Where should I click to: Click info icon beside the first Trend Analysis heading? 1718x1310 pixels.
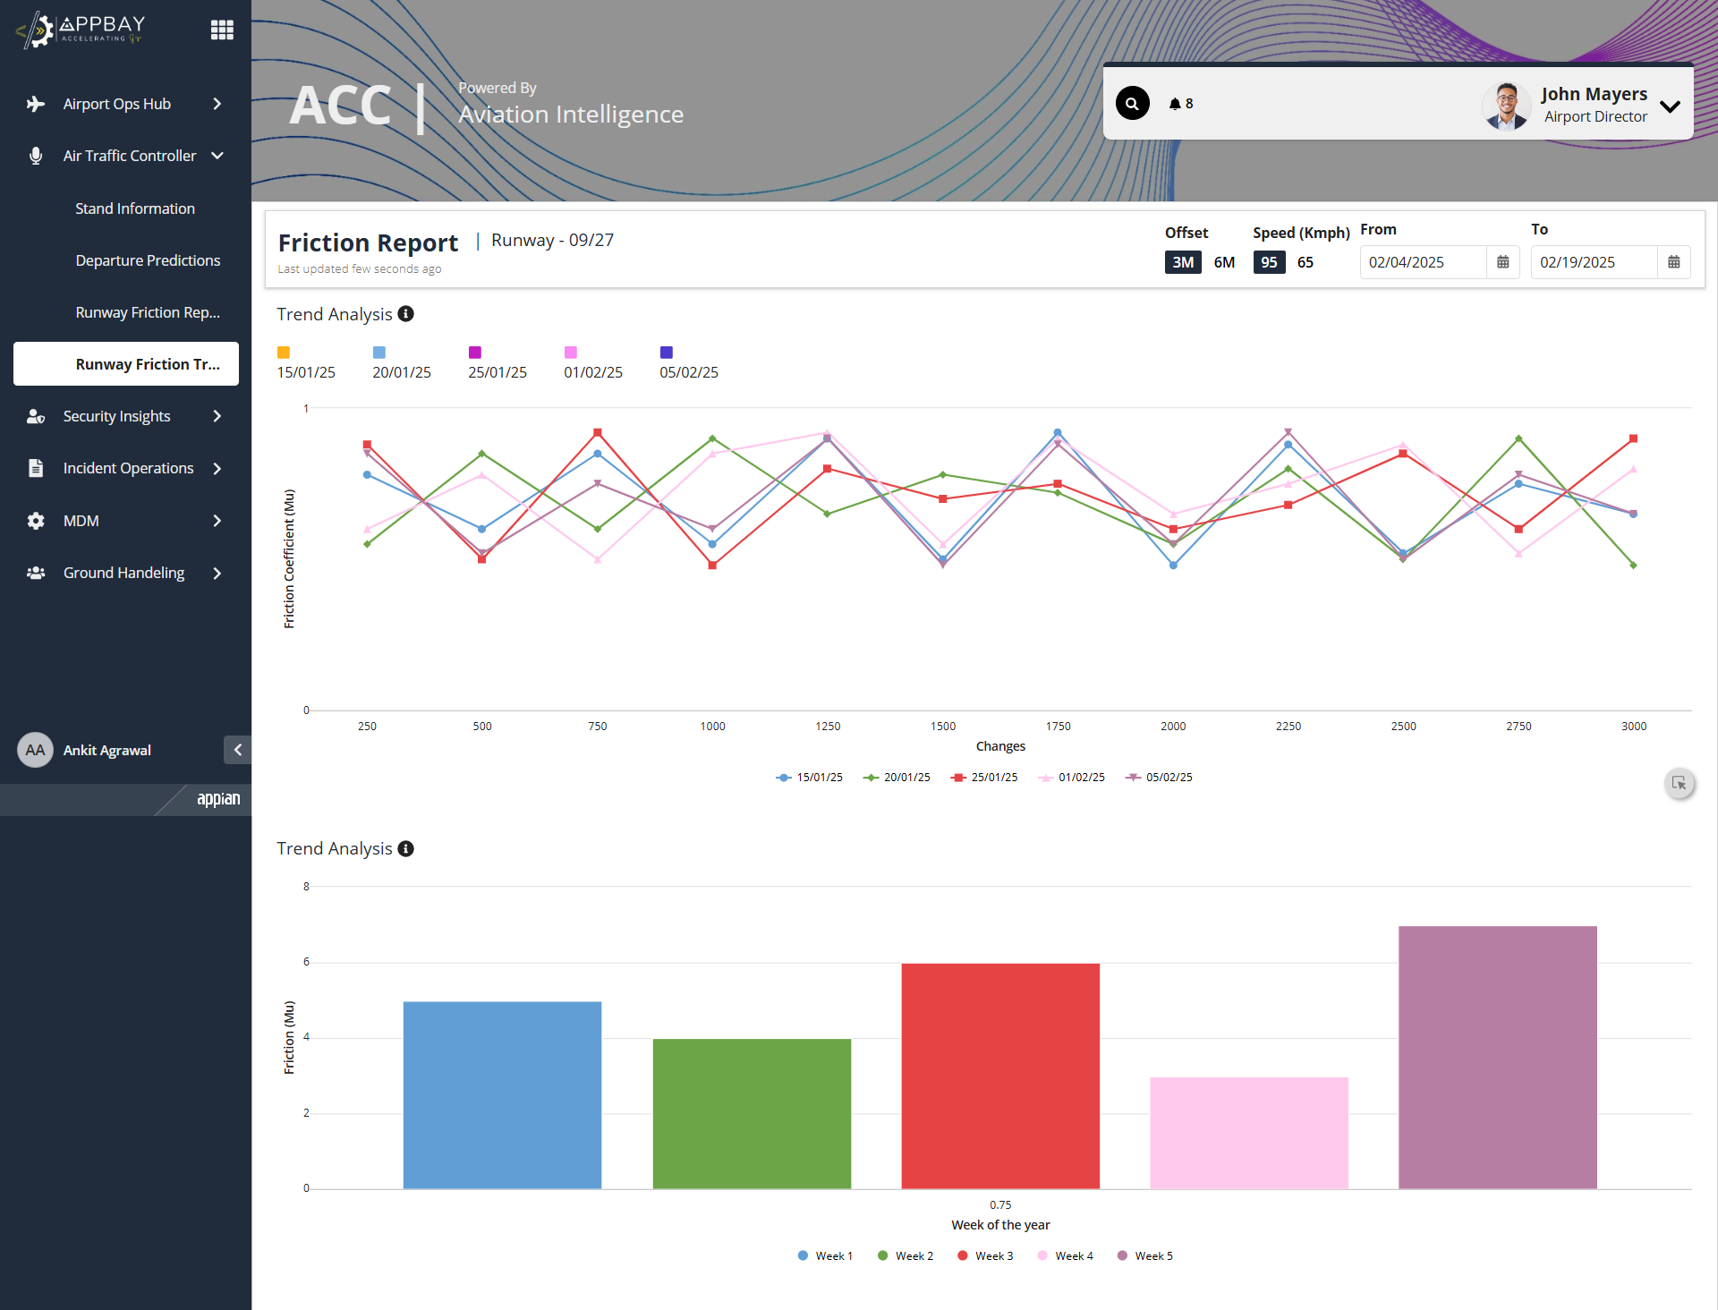click(406, 314)
